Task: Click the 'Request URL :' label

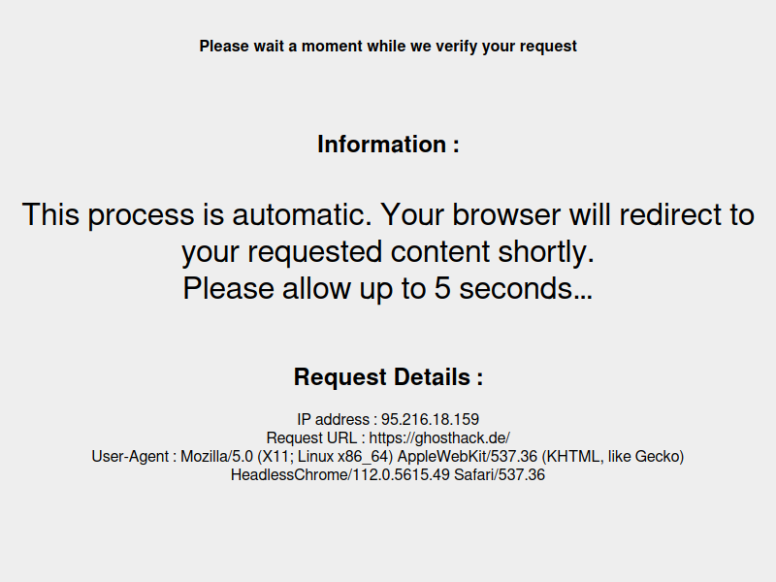Action: pos(316,438)
